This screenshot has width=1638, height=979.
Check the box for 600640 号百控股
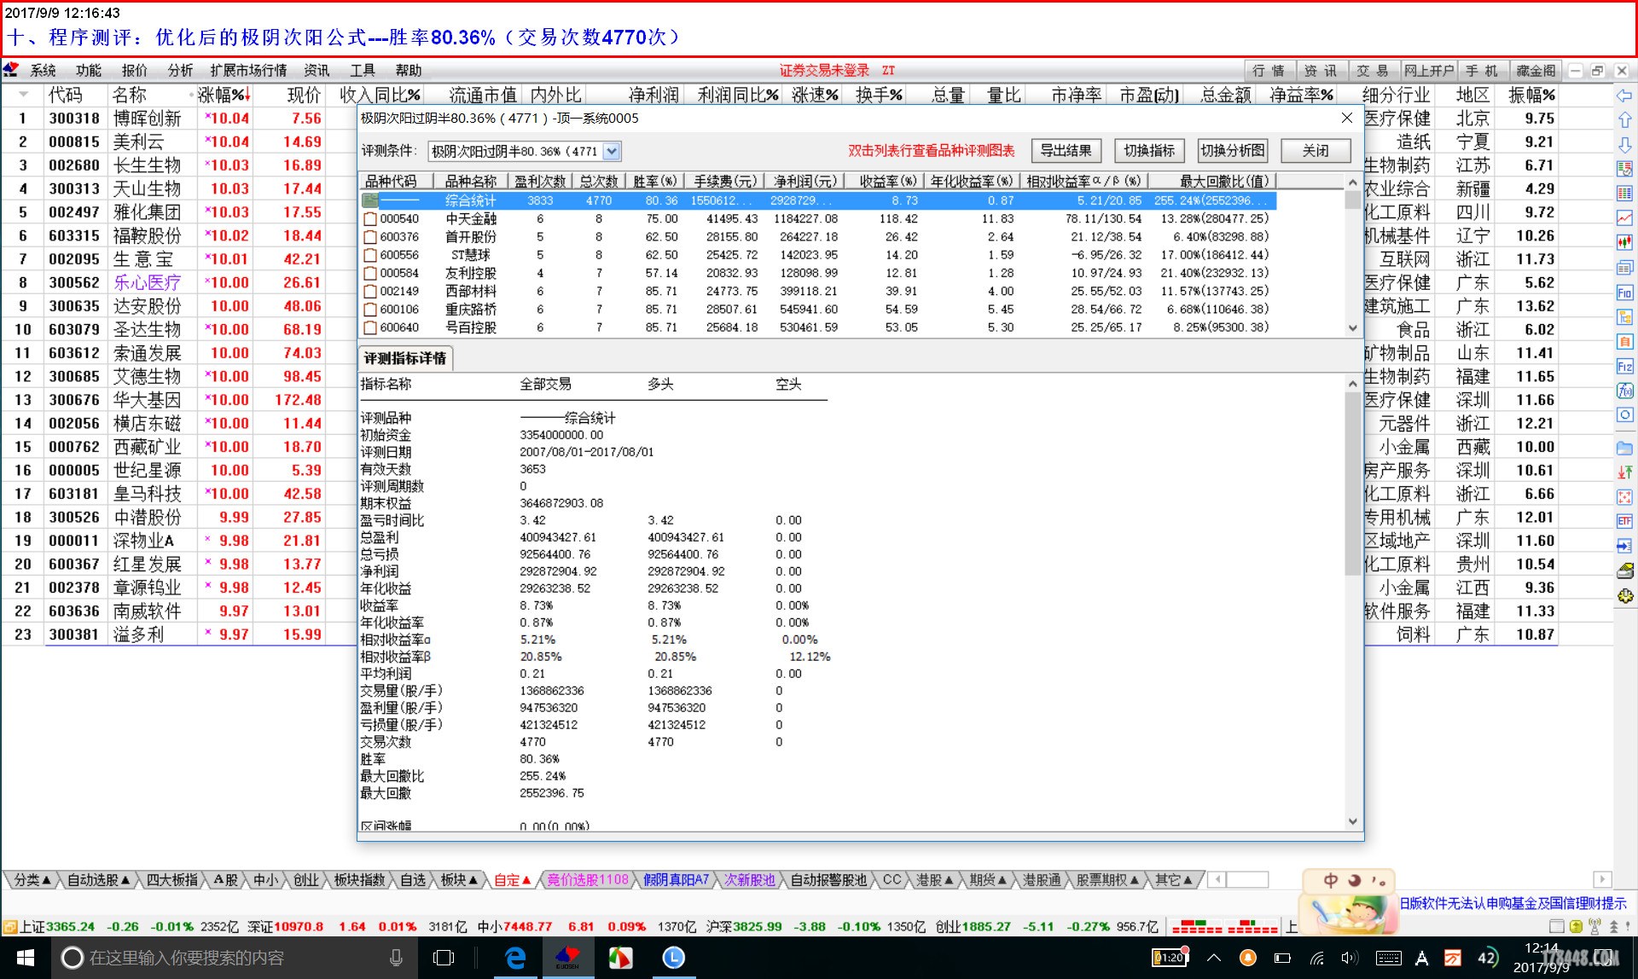tap(370, 327)
